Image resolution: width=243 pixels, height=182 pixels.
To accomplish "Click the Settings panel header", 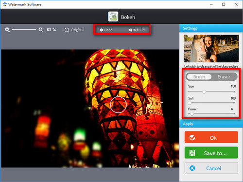I will (x=211, y=28).
